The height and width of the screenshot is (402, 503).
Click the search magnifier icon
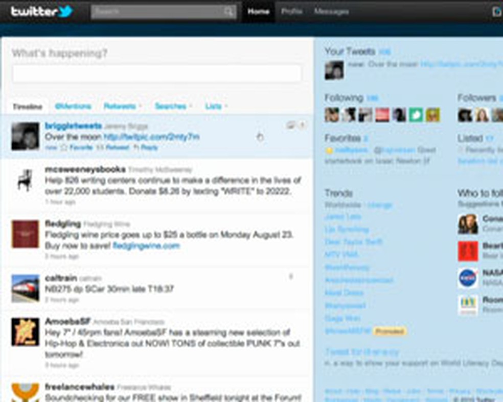227,10
